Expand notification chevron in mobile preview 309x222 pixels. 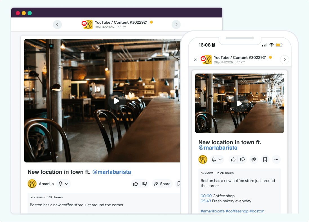coord(220,159)
